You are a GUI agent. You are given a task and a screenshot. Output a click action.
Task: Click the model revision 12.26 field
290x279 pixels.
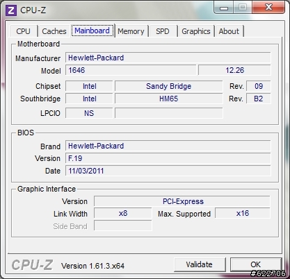pyautogui.click(x=234, y=70)
